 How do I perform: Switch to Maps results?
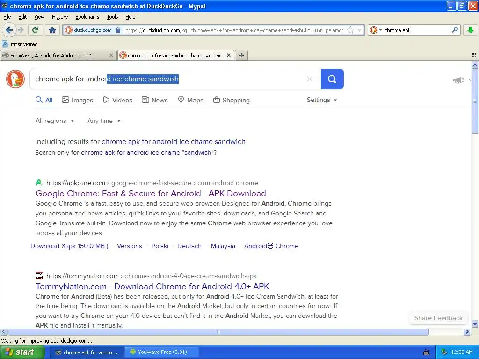pyautogui.click(x=191, y=100)
